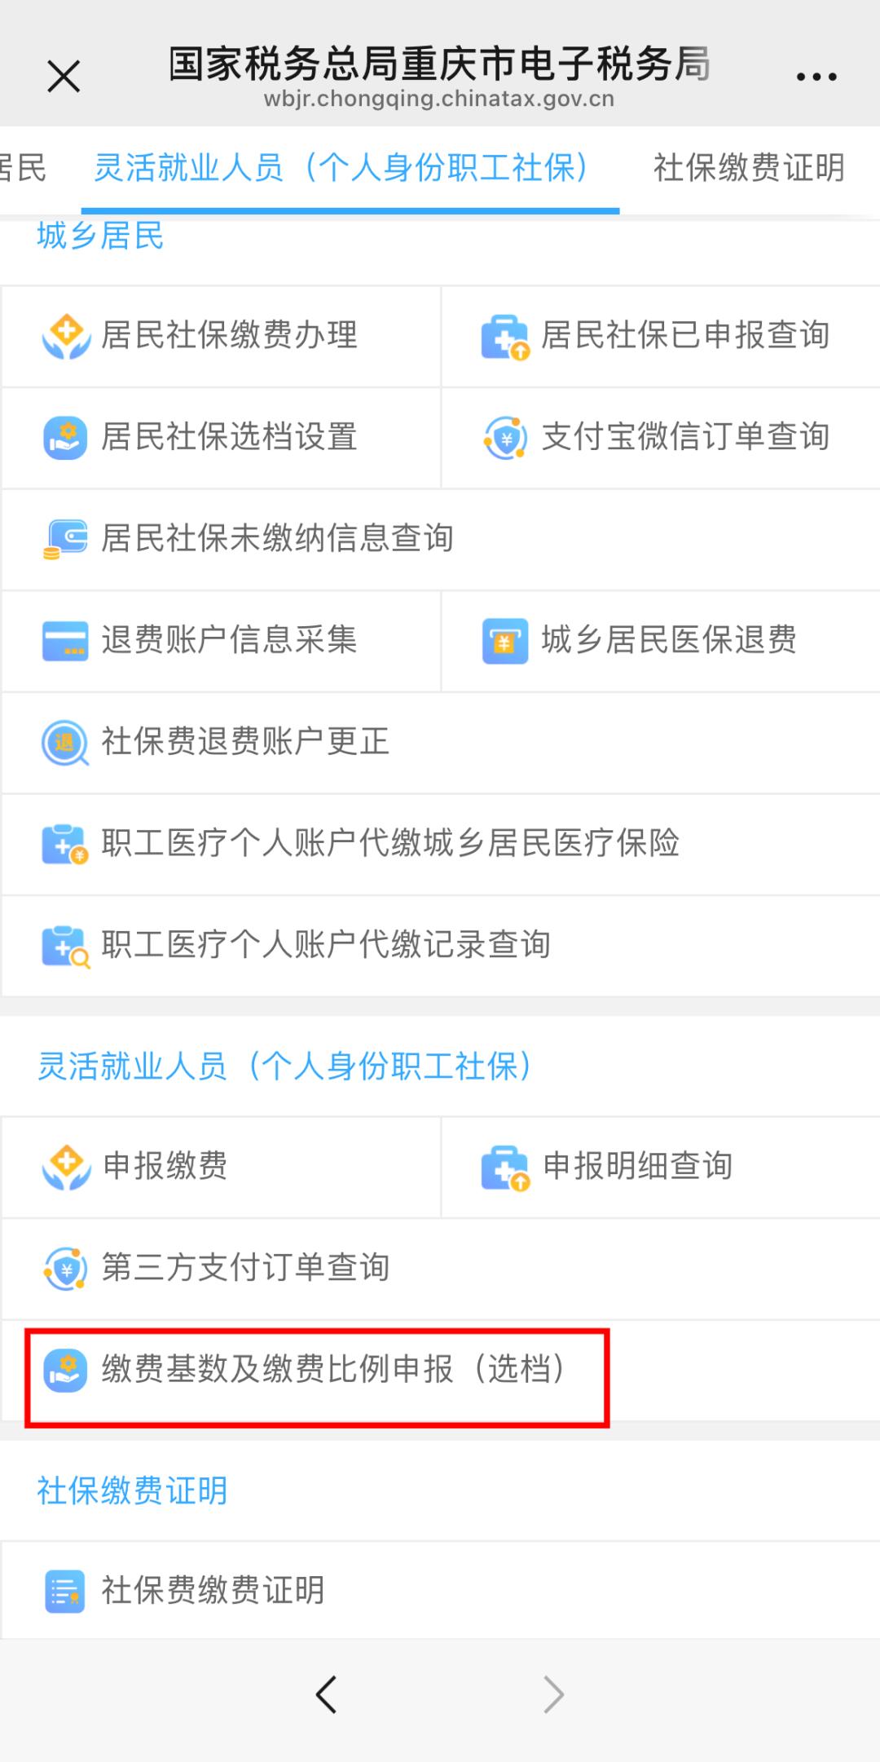
Task: Tap the 城乡居民医保退费 icon
Action: coord(505,641)
